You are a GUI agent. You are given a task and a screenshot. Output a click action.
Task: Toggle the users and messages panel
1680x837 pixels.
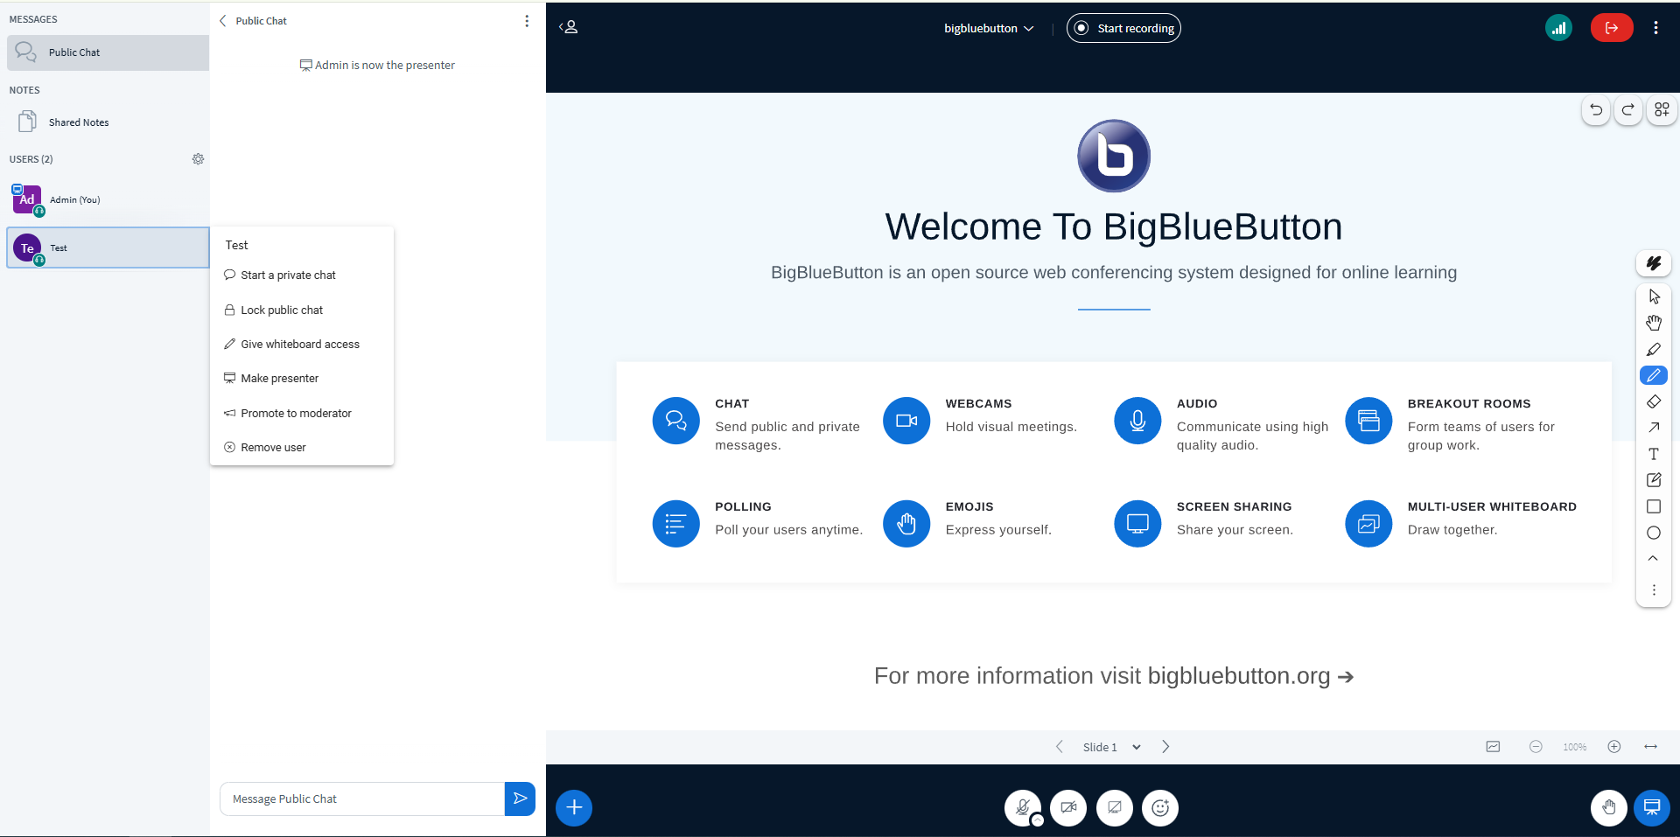click(569, 27)
